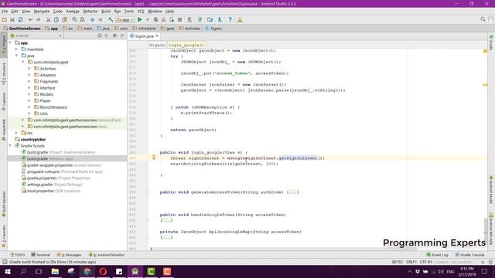Collapse the app module tree node
The height and width of the screenshot is (278, 495).
click(10, 43)
